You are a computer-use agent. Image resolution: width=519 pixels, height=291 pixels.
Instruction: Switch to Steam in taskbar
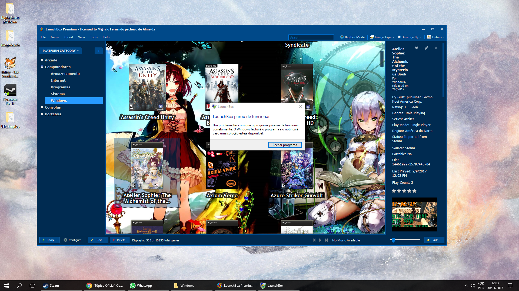pos(61,286)
